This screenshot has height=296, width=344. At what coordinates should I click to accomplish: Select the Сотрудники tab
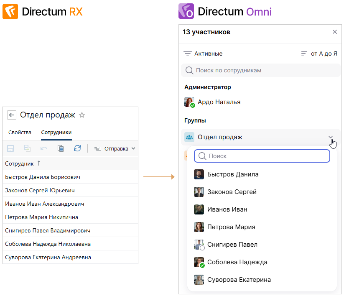tap(56, 133)
